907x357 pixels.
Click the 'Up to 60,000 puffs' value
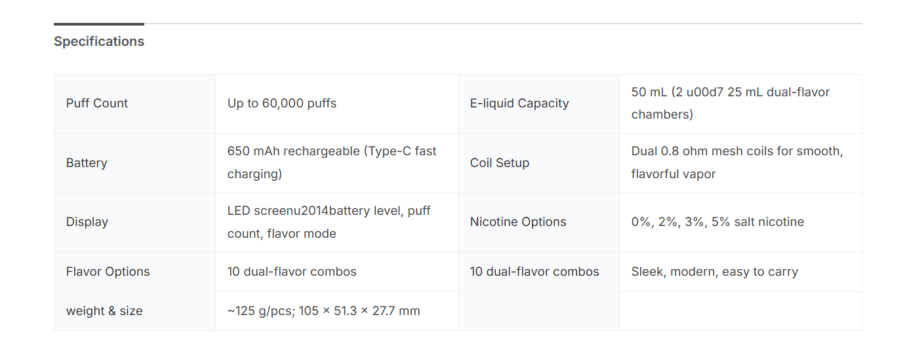click(x=282, y=103)
